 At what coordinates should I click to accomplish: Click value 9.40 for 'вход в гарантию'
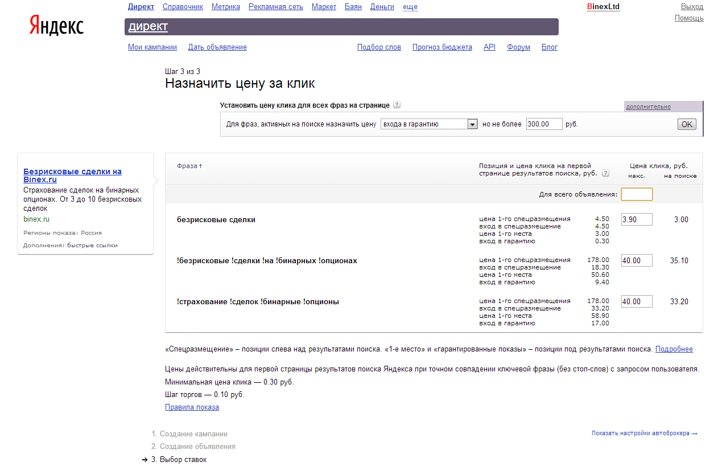[602, 282]
